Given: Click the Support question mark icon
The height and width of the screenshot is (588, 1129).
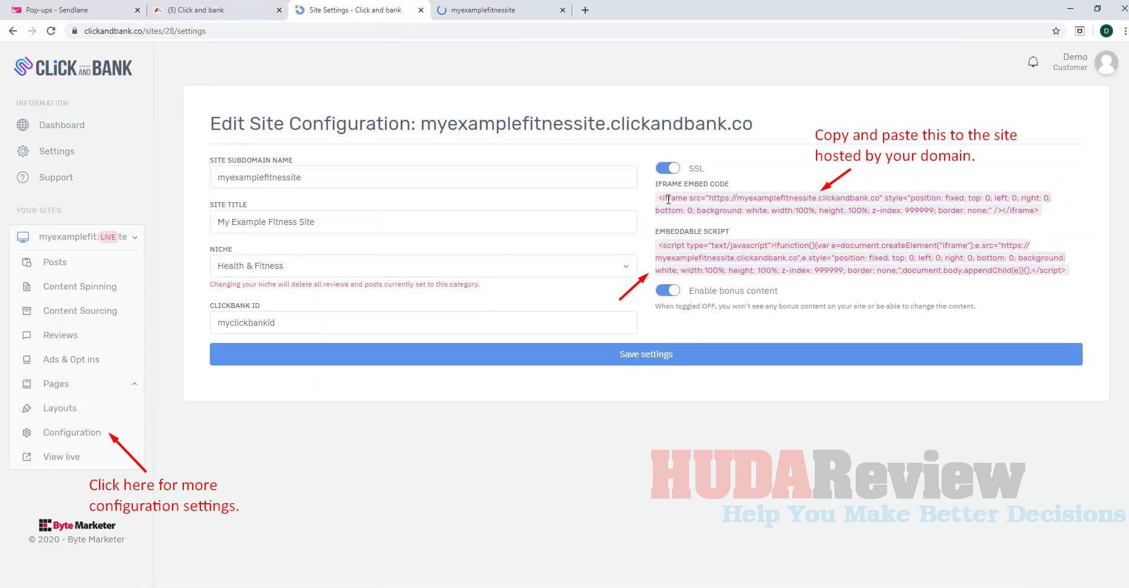Looking at the screenshot, I should pyautogui.click(x=23, y=177).
